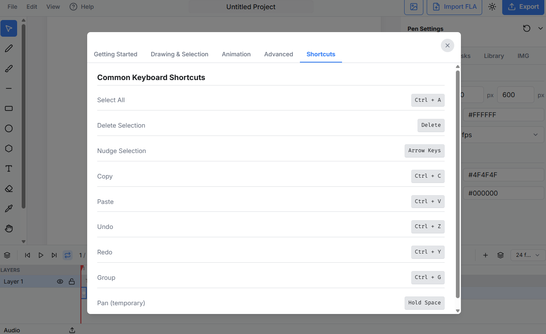Select the Text tool
This screenshot has height=334, width=546.
tap(9, 168)
